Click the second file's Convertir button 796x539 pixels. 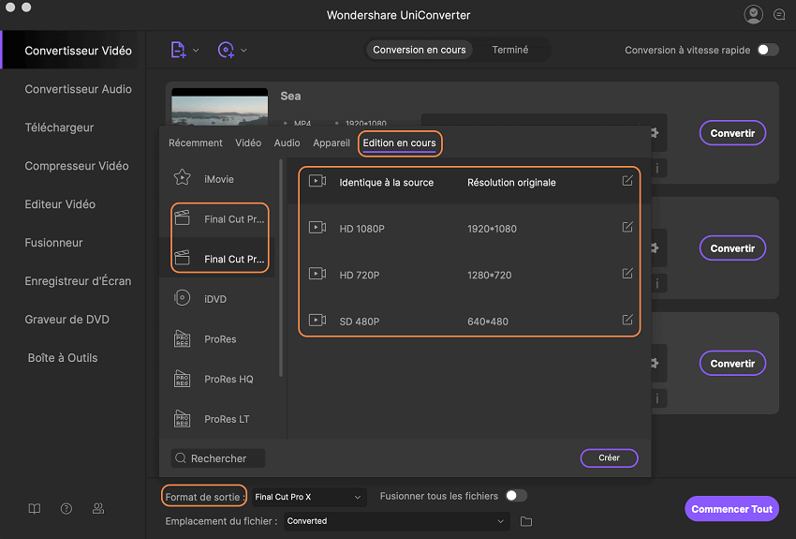pos(732,248)
